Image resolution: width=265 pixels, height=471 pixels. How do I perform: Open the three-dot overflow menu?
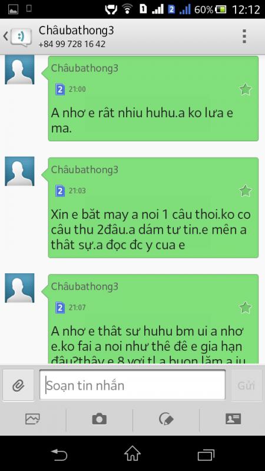point(244,37)
